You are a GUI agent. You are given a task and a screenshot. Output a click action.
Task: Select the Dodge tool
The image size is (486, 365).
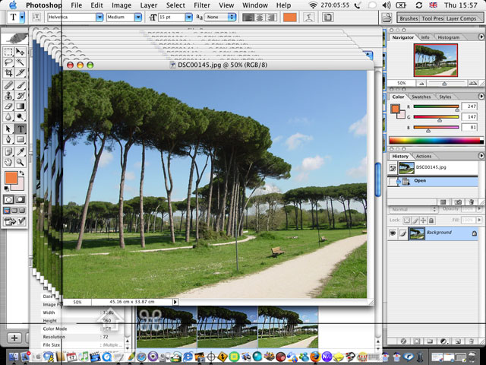[21, 116]
